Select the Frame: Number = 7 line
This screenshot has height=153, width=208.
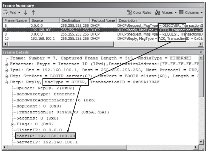[101, 58]
